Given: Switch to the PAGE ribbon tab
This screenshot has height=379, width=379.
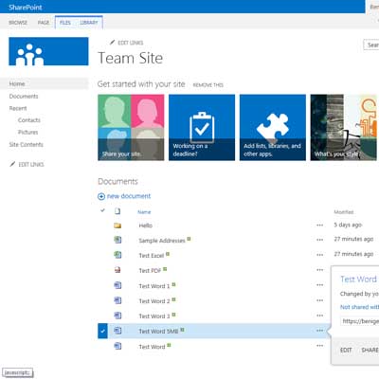Looking at the screenshot, I should click(44, 23).
